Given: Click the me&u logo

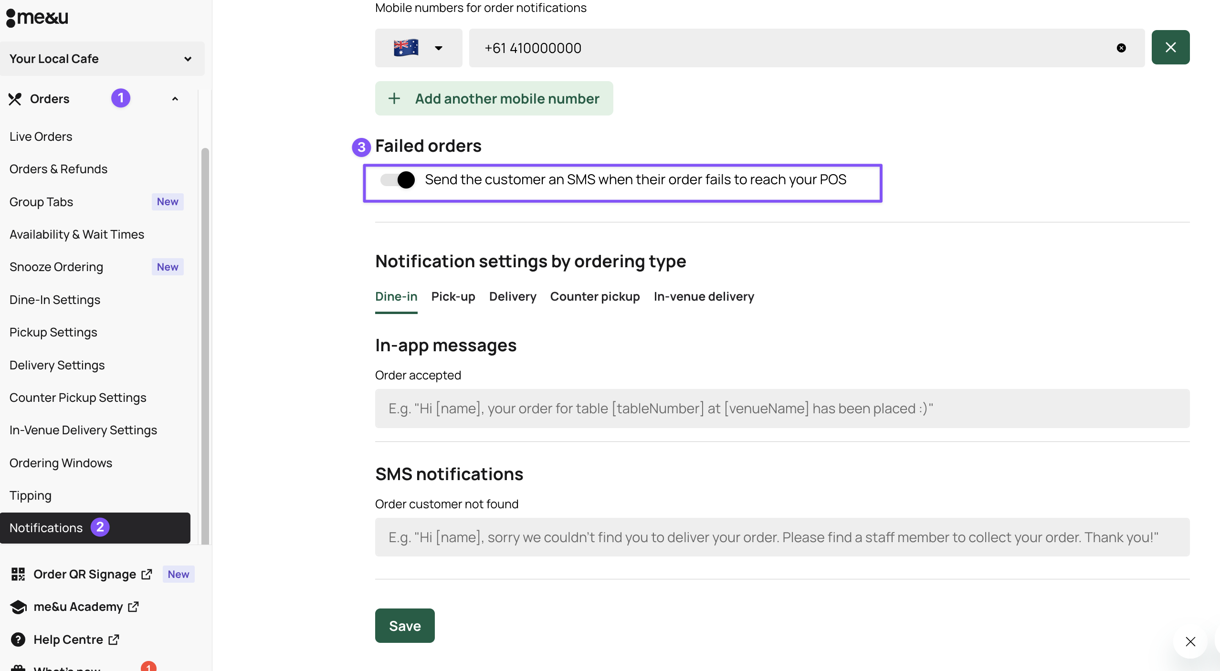Looking at the screenshot, I should tap(37, 18).
